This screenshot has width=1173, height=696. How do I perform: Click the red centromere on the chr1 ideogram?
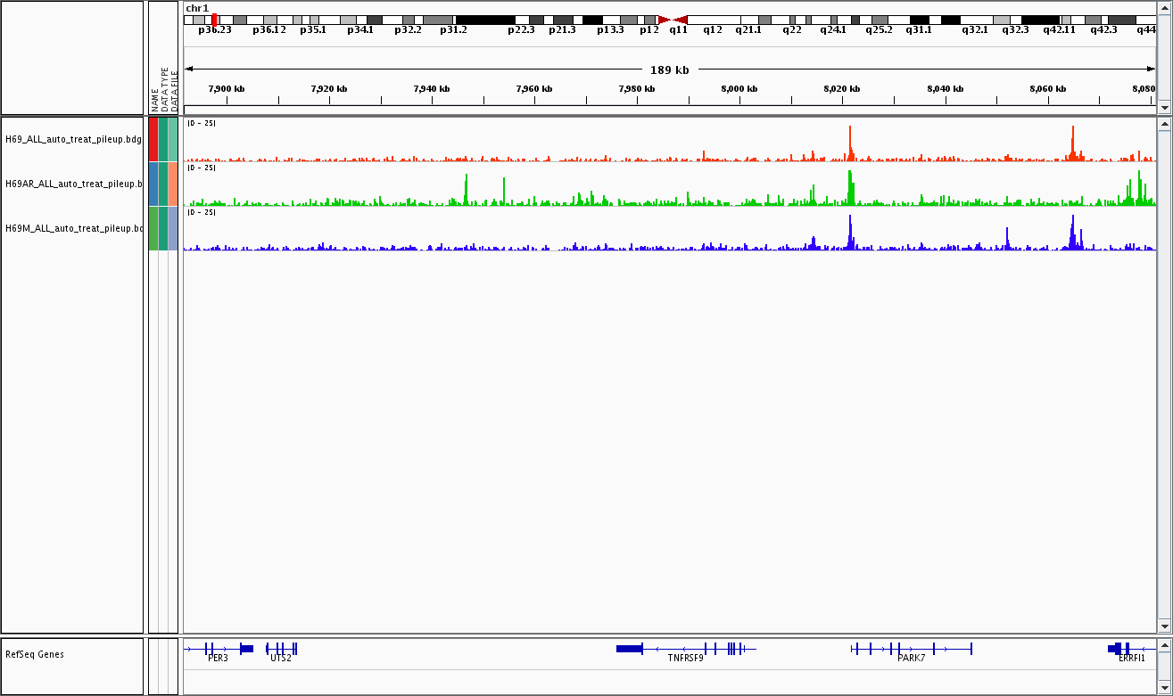click(x=672, y=20)
